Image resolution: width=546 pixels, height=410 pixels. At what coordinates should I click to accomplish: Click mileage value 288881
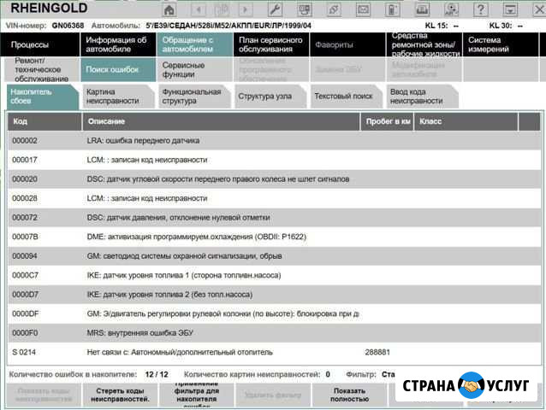coord(377,352)
